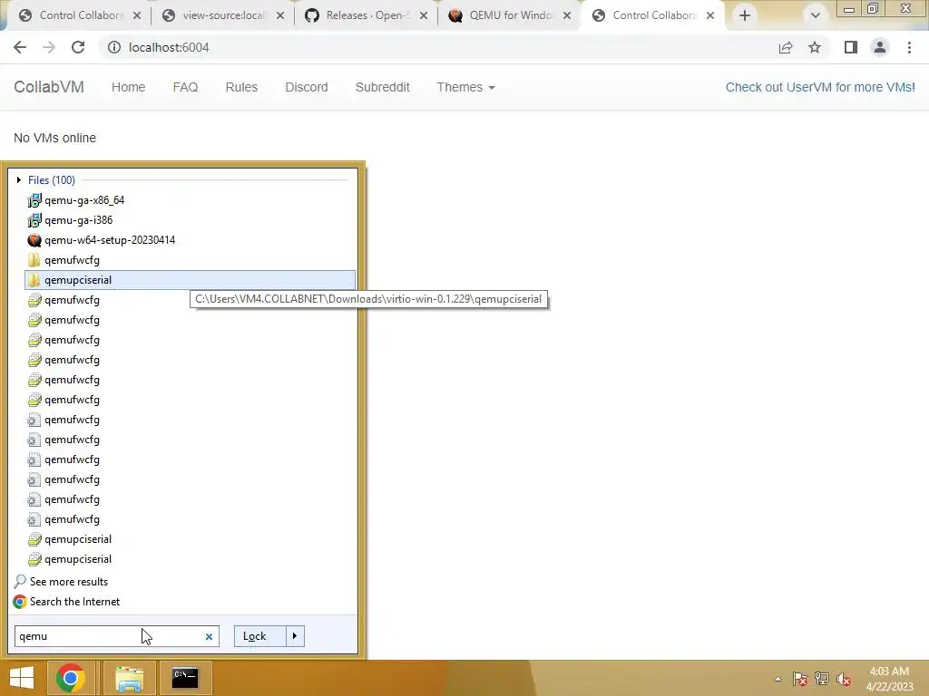Click the share page icon
The width and height of the screenshot is (929, 696).
(x=786, y=47)
